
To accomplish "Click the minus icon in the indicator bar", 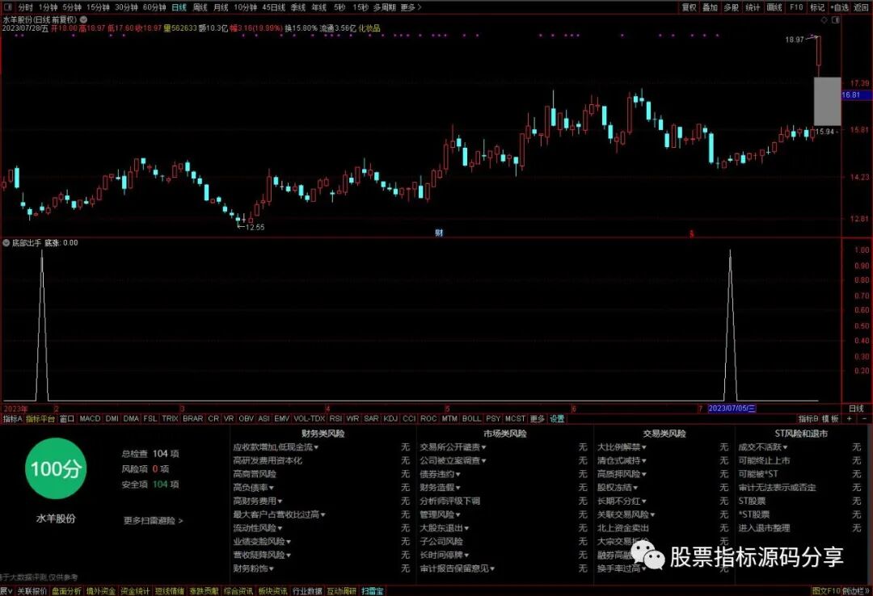I will point(865,418).
